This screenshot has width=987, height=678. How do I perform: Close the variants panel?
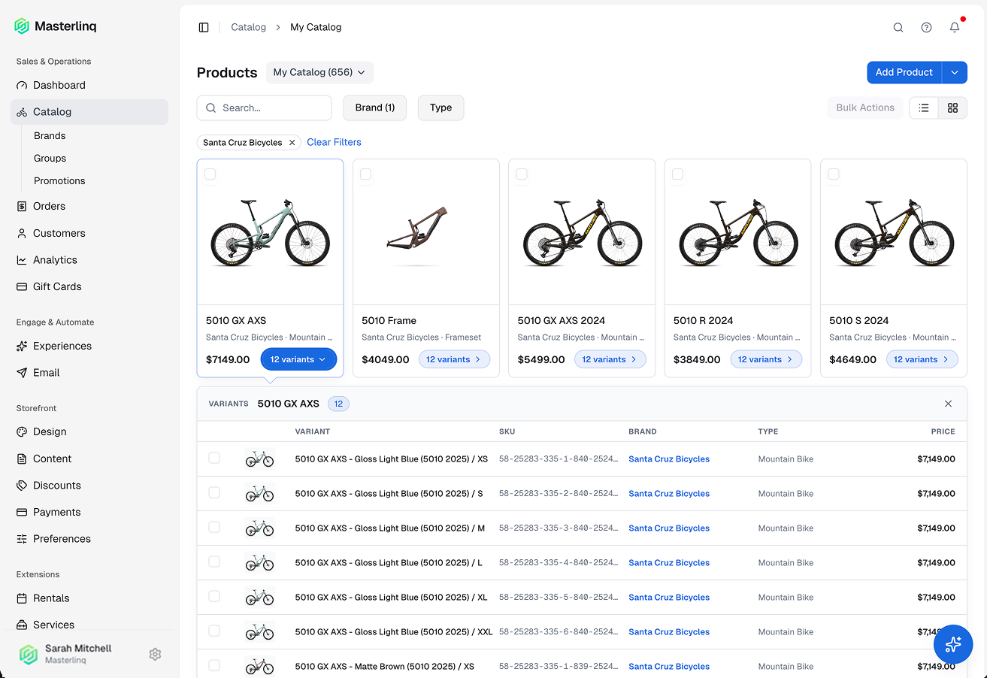click(x=948, y=404)
